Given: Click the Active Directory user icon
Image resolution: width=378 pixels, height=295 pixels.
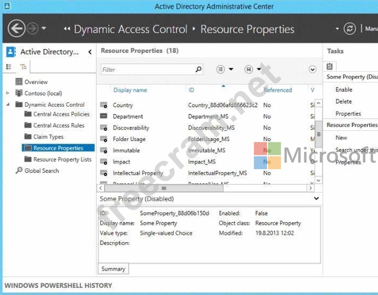Looking at the screenshot, I should (x=11, y=52).
